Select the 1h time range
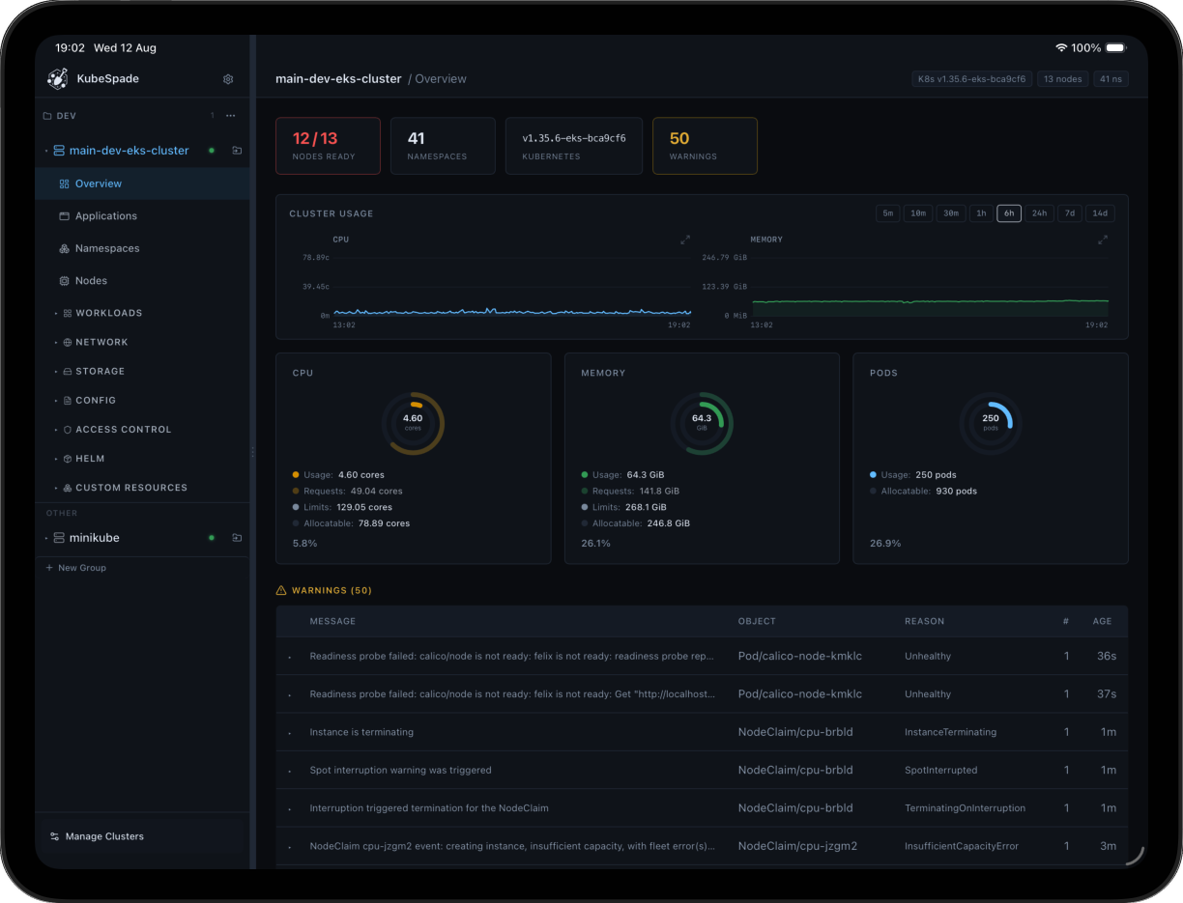This screenshot has height=903, width=1183. point(981,213)
